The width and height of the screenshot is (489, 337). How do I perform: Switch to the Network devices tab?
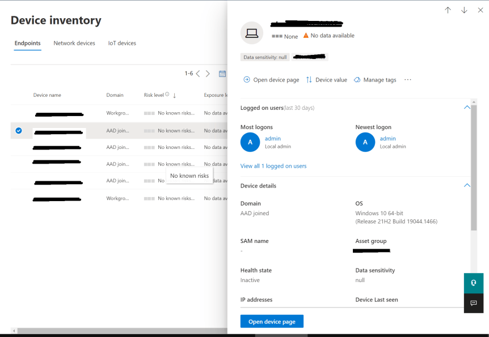(x=74, y=43)
